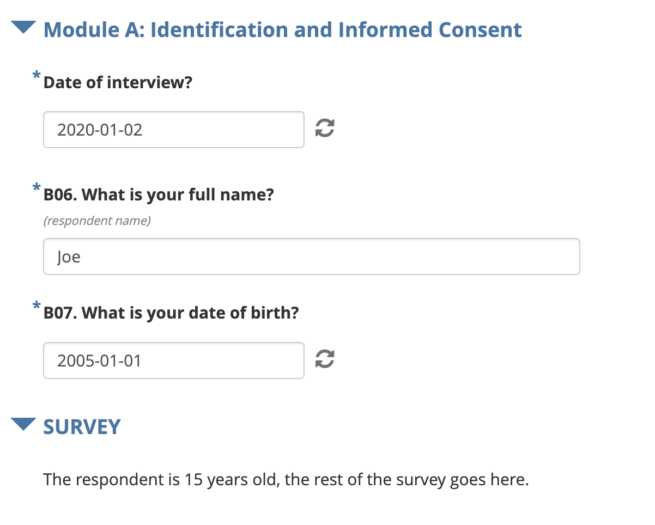Click the refresh icon beside date of birth
Viewport: 655px width, 525px height.
coord(325,359)
